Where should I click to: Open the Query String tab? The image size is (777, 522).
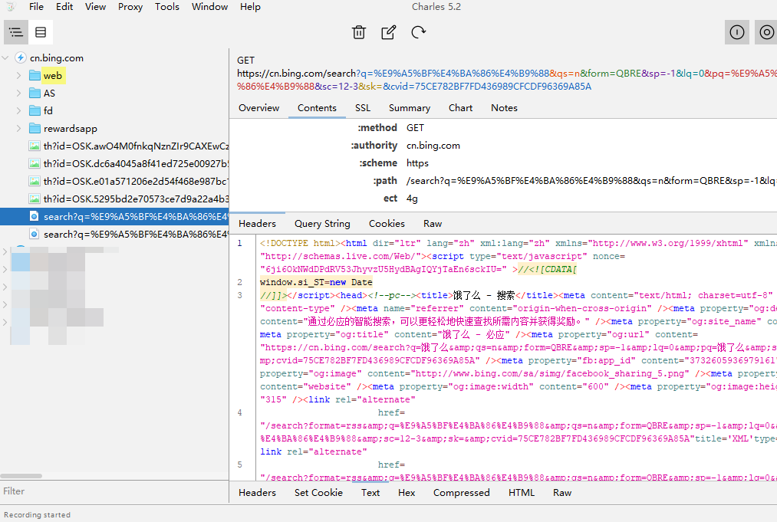pyautogui.click(x=322, y=224)
